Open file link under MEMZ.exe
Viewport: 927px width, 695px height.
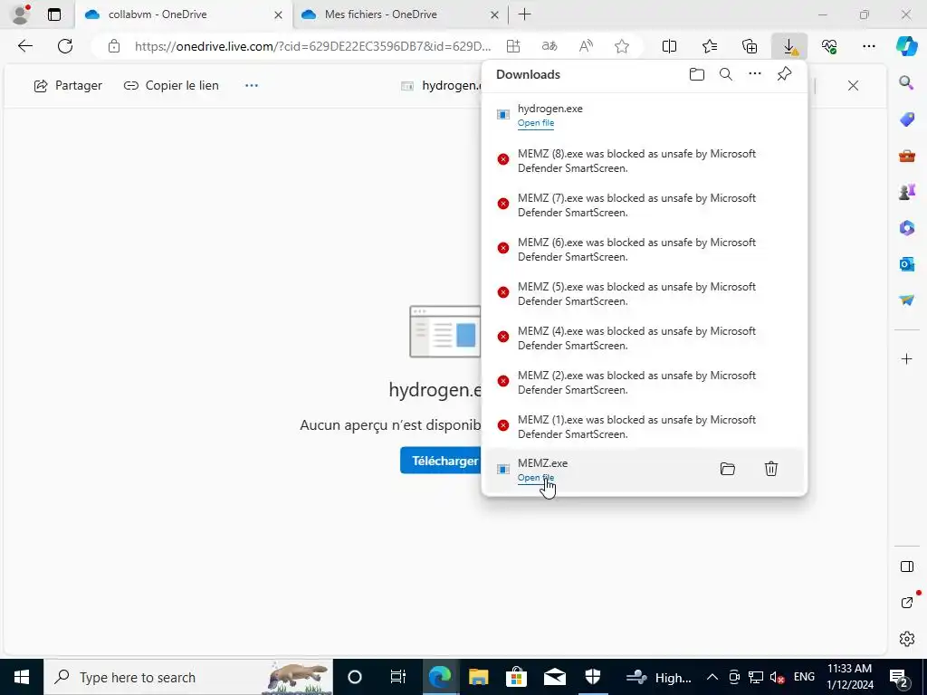coord(536,478)
